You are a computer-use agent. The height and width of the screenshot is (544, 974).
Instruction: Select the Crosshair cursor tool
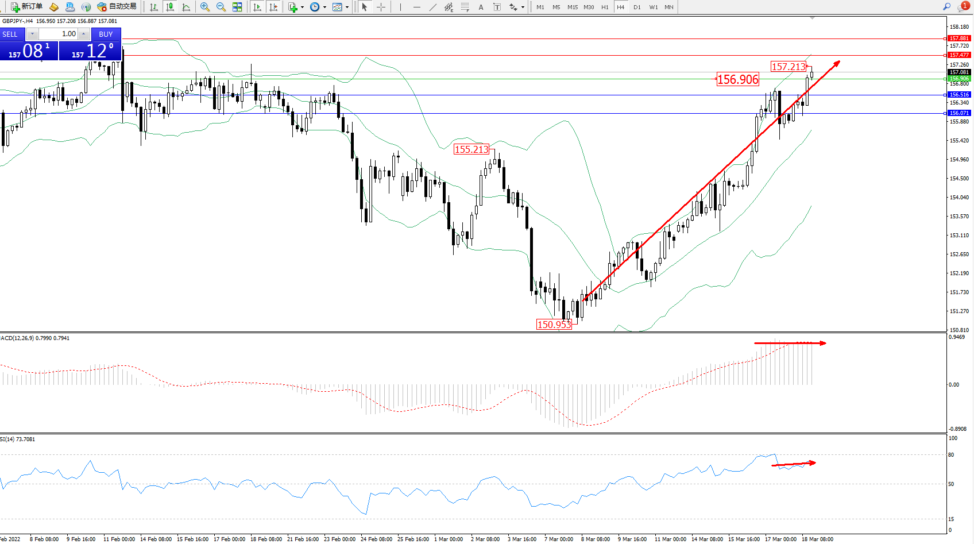(381, 7)
